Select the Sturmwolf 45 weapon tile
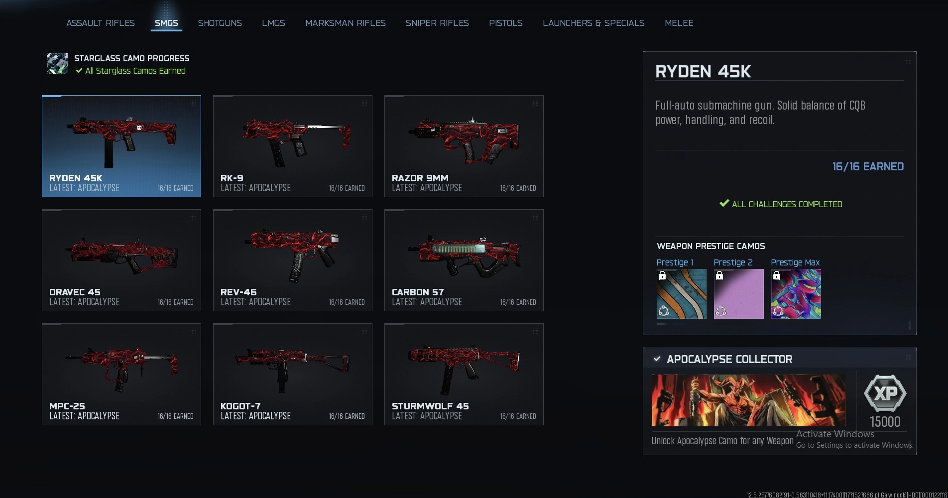This screenshot has height=498, width=948. coord(464,374)
